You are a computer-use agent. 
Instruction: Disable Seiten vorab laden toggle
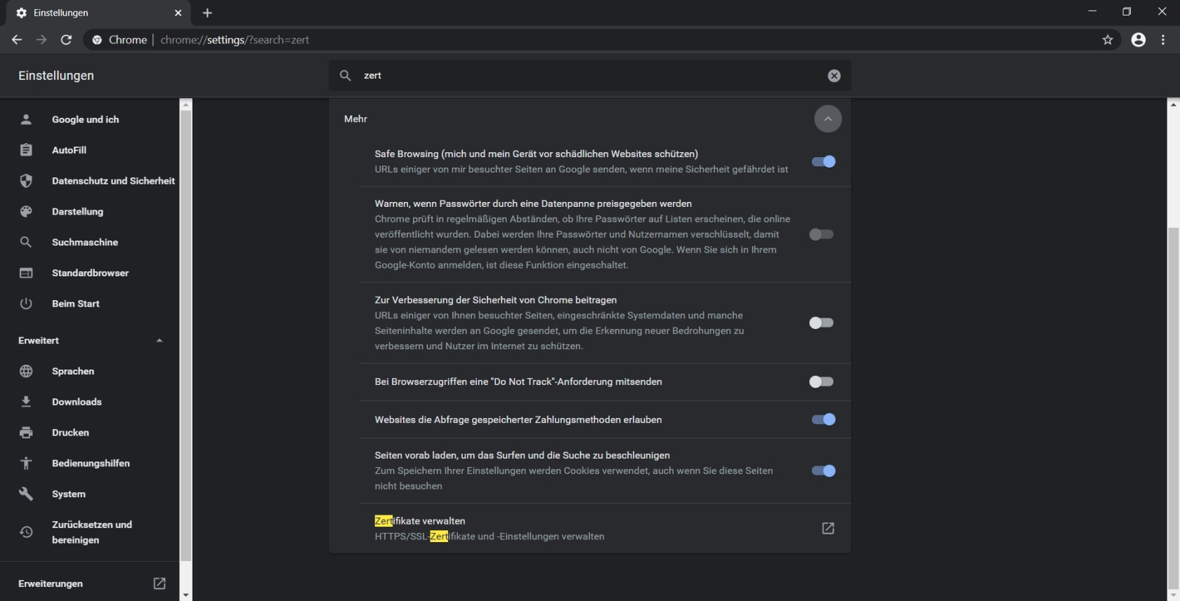(823, 471)
